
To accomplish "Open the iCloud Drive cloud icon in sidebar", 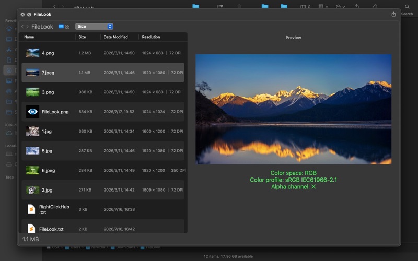I will 9,133.
